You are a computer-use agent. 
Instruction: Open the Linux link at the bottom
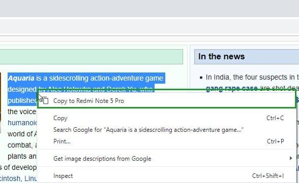tap(31, 178)
